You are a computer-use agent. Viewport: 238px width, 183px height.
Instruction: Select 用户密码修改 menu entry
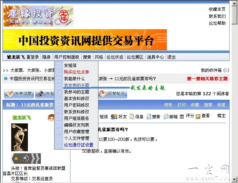pyautogui.click(x=76, y=105)
